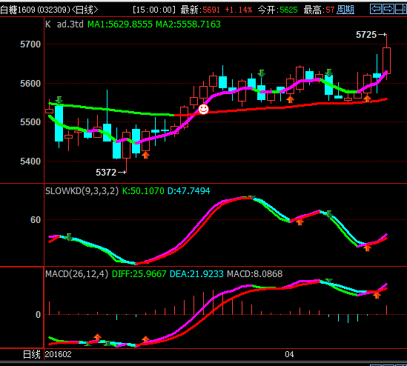Select the chart title 白糖1609 (032309)
Screen dimensions: 407x366
click(35, 10)
